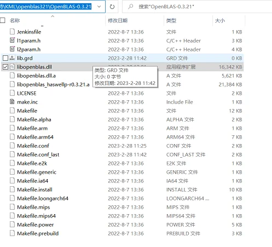Select the Makefile.arm64 file name
Screen dimensions: 272x247
[35, 137]
